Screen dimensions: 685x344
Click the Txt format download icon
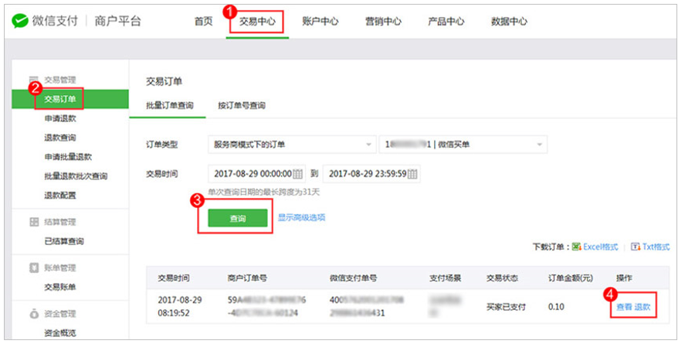pyautogui.click(x=636, y=247)
